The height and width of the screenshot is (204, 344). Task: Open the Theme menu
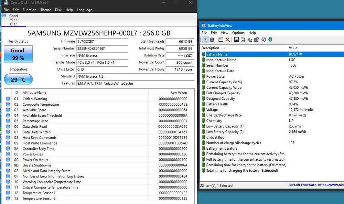[46, 10]
